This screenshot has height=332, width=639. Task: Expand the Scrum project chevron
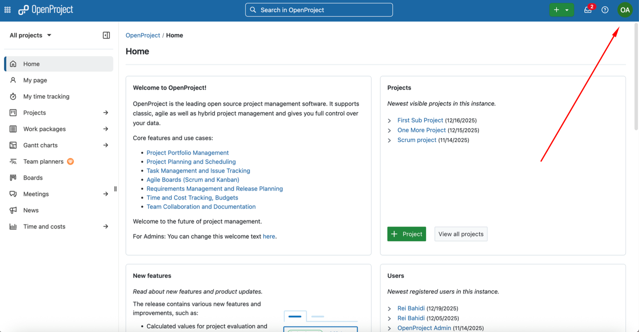[x=389, y=140]
